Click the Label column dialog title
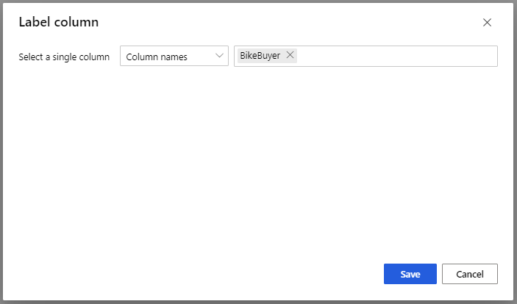This screenshot has width=517, height=304. coord(59,23)
